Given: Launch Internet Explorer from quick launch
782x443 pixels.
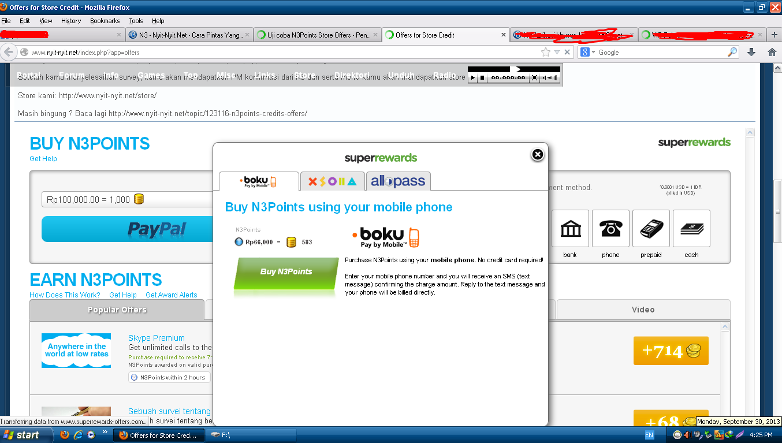Looking at the screenshot, I should (x=78, y=435).
